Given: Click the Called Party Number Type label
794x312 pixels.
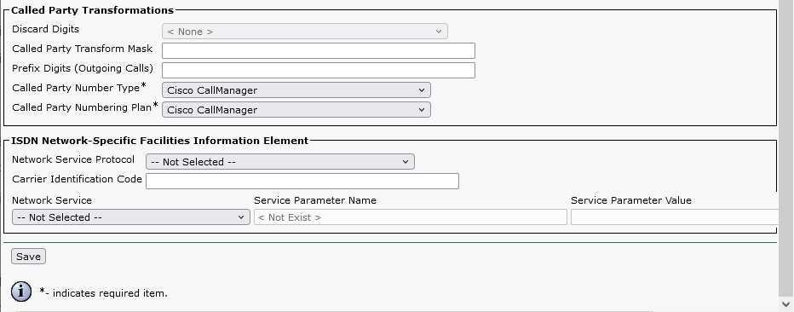Looking at the screenshot, I should (76, 88).
